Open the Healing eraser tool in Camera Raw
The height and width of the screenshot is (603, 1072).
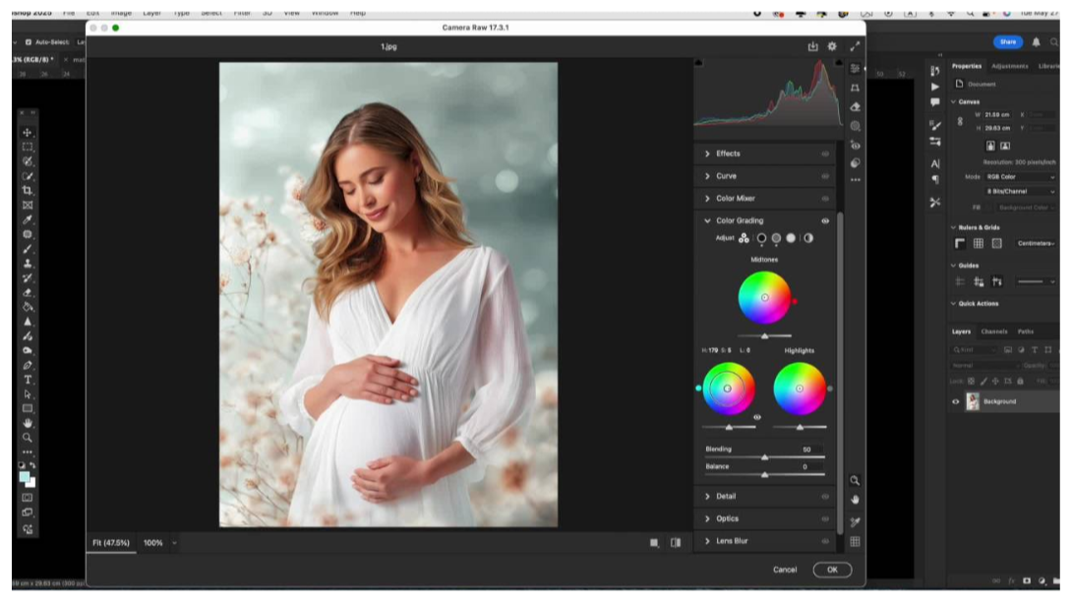click(855, 106)
